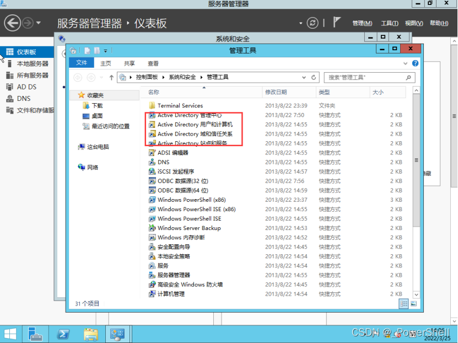Select DNS in Server Manager sidebar

27,99
